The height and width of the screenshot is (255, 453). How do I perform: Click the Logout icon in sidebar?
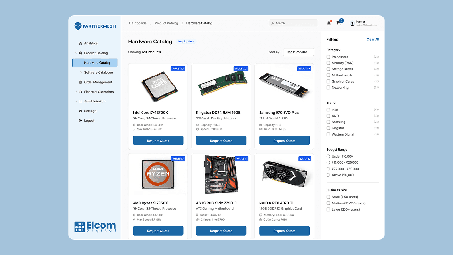pos(80,121)
